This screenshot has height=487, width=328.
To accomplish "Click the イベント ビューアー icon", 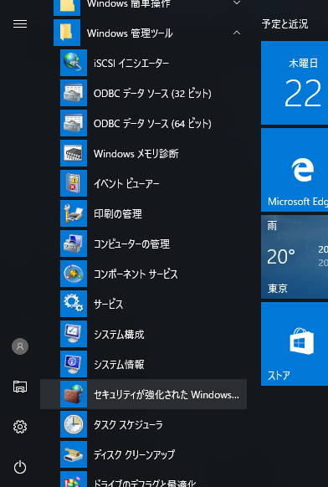I will pos(74,183).
